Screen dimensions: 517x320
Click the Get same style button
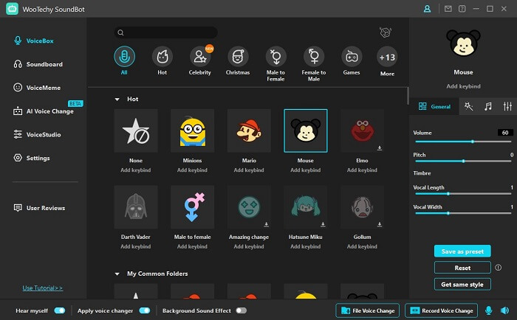[462, 284]
